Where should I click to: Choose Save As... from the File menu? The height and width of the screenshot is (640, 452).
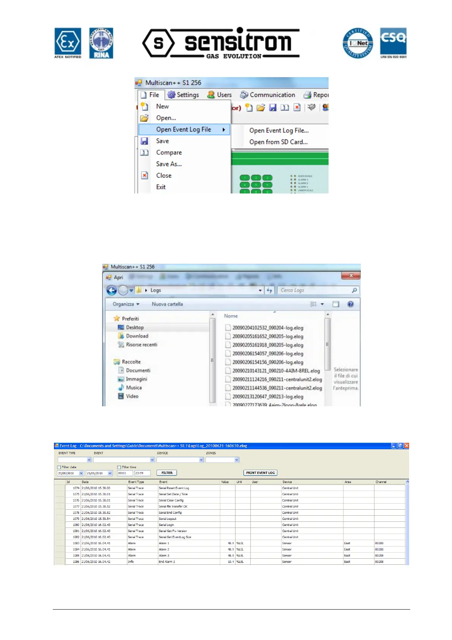169,164
